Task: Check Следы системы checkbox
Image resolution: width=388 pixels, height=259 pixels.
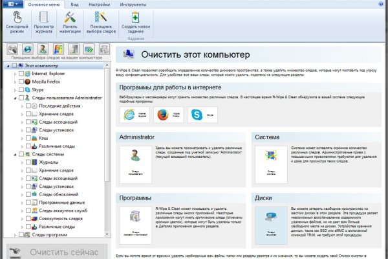Action: pos(21,154)
